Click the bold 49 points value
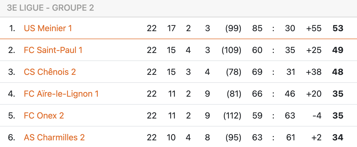 click(x=338, y=50)
